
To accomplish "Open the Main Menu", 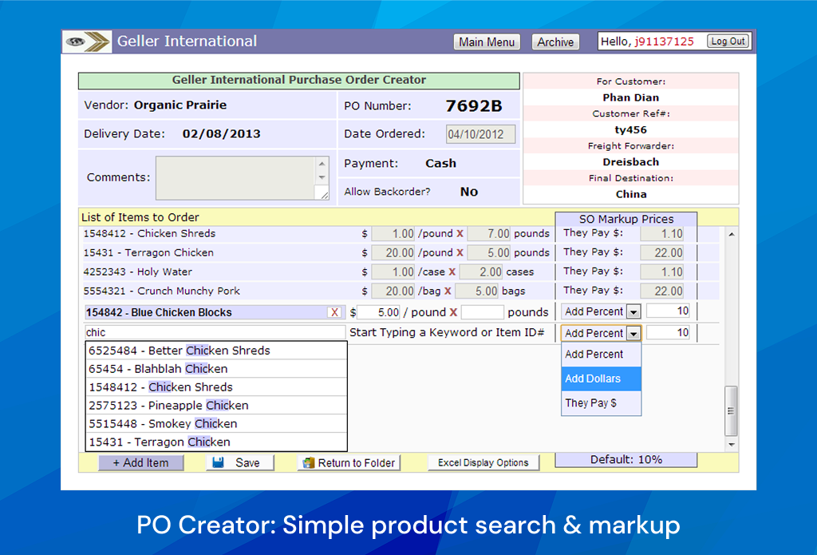I will pos(487,42).
